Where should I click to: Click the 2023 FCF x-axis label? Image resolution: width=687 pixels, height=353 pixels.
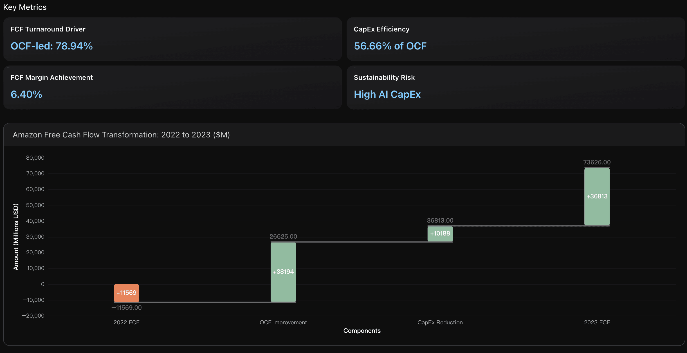pyautogui.click(x=597, y=323)
